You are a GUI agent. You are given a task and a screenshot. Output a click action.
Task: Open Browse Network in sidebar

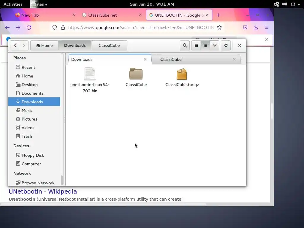tap(34, 183)
